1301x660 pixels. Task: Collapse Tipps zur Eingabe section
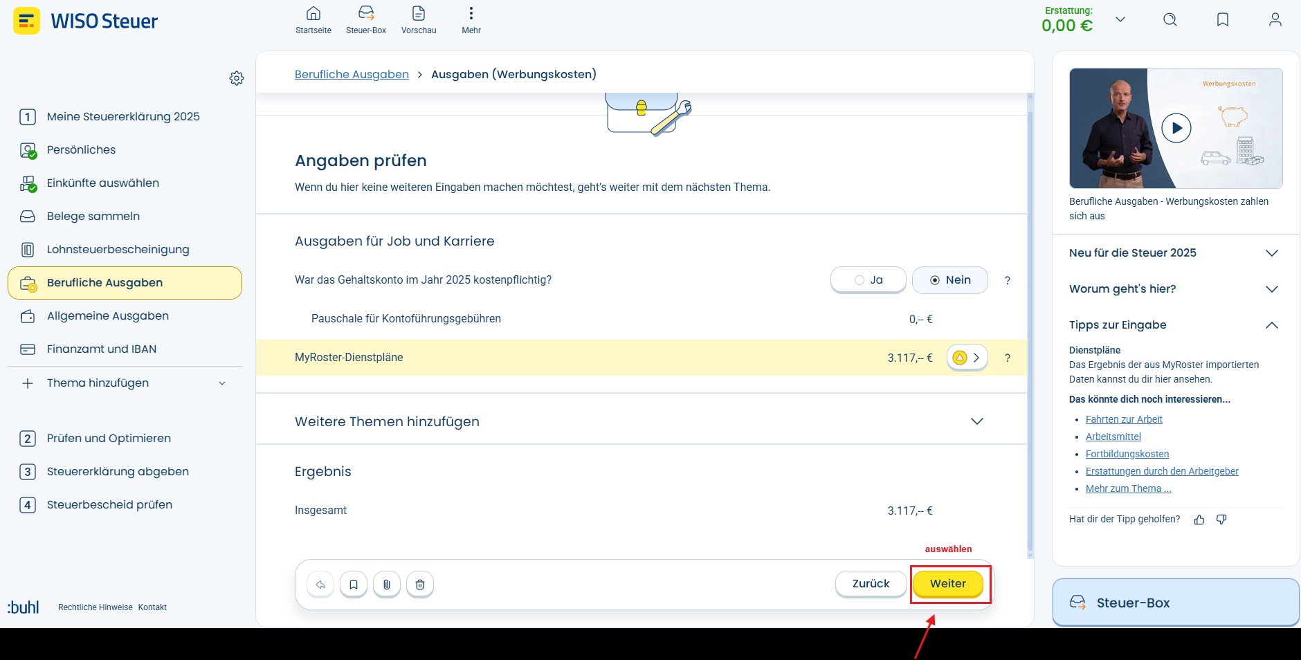click(1174, 324)
